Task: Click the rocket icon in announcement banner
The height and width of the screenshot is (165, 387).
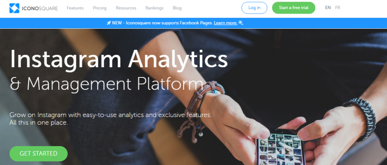Action: click(x=109, y=23)
